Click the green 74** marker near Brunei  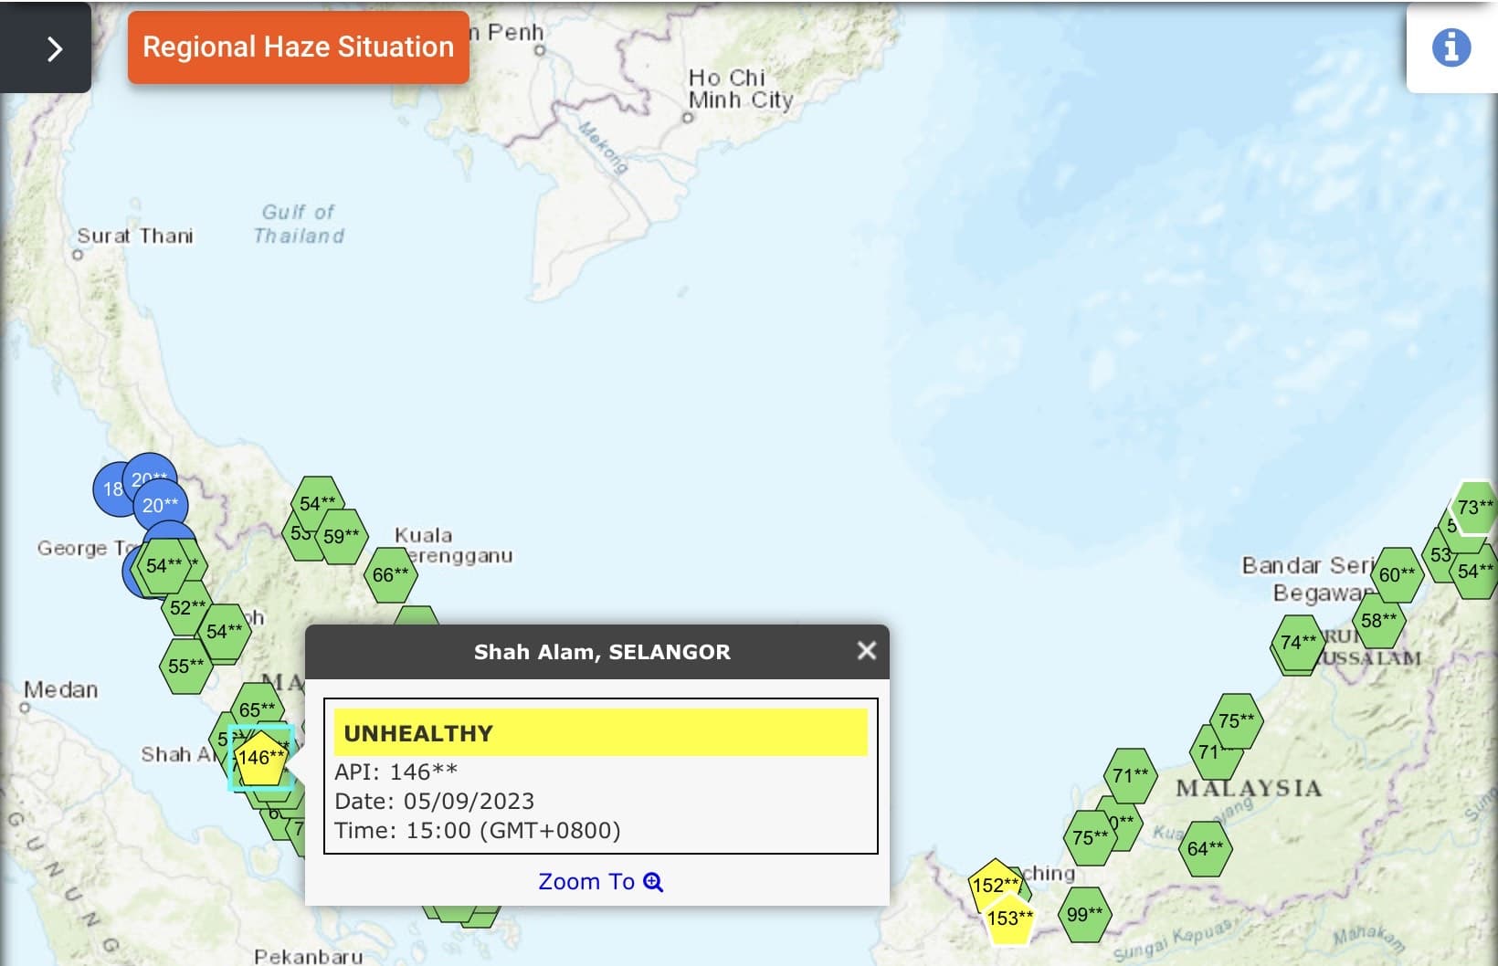click(x=1298, y=643)
